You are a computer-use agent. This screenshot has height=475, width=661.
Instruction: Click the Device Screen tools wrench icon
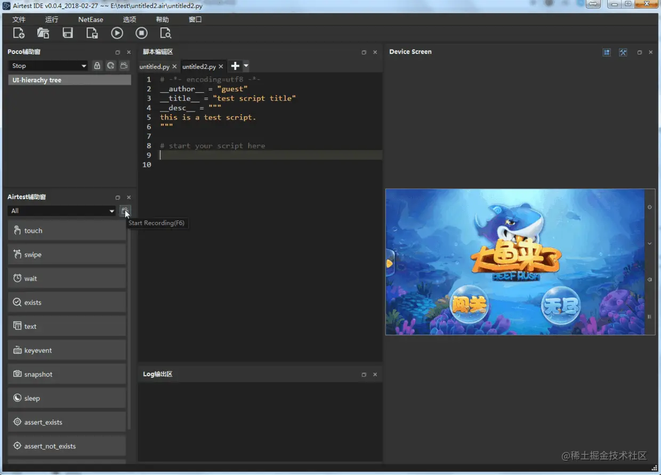623,52
